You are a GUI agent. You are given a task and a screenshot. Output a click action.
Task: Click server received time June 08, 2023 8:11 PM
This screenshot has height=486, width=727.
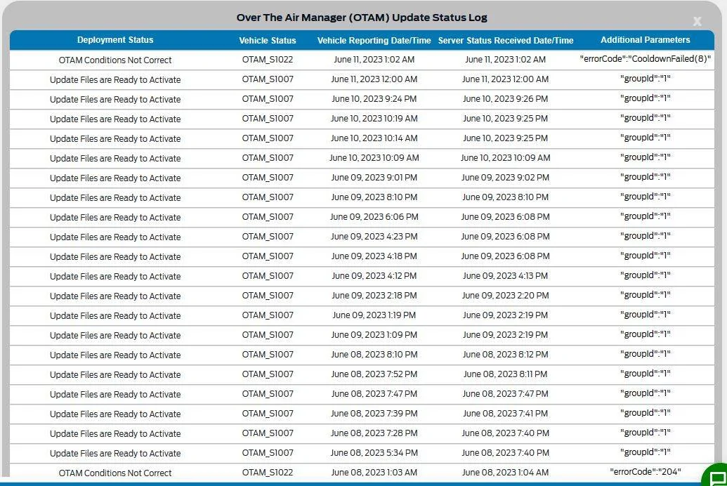coord(505,374)
